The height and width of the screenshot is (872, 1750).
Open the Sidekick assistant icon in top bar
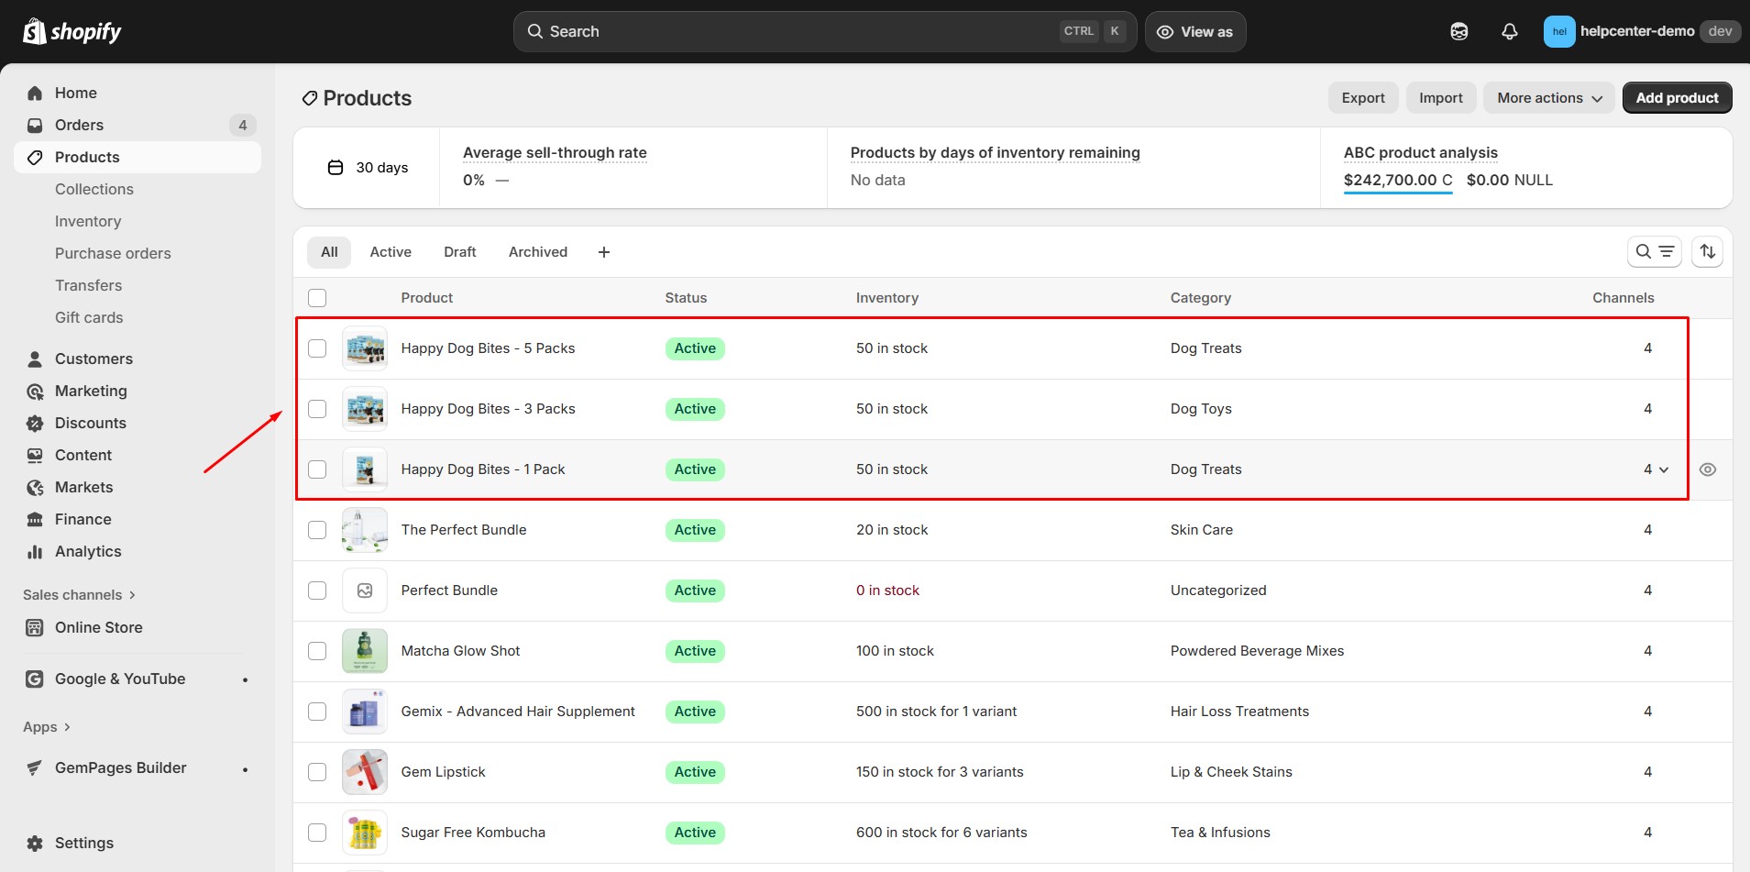click(1458, 31)
